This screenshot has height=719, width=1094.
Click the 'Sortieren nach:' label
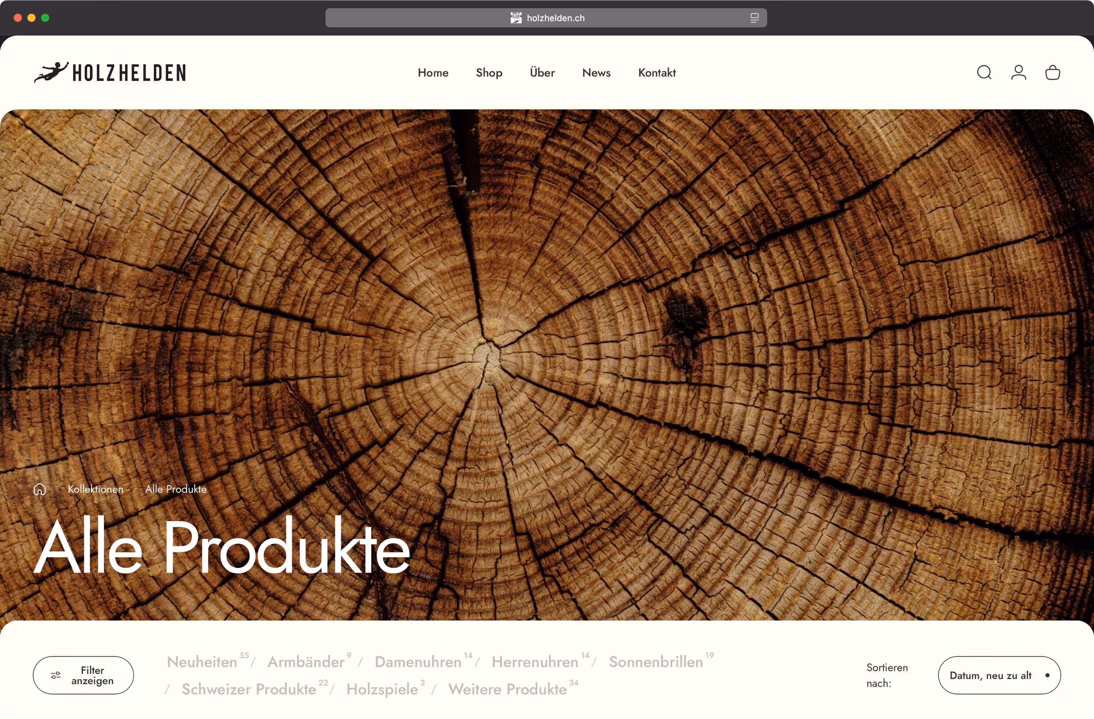pyautogui.click(x=887, y=675)
